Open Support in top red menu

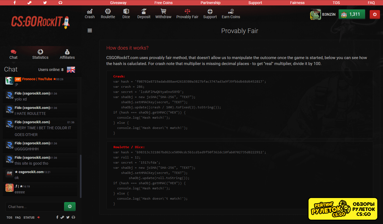(255, 3)
